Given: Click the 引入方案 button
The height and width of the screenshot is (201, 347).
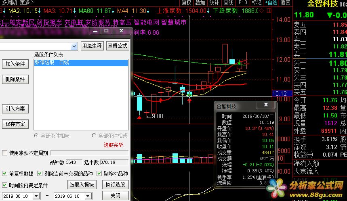Looking at the screenshot, I should point(15,109).
